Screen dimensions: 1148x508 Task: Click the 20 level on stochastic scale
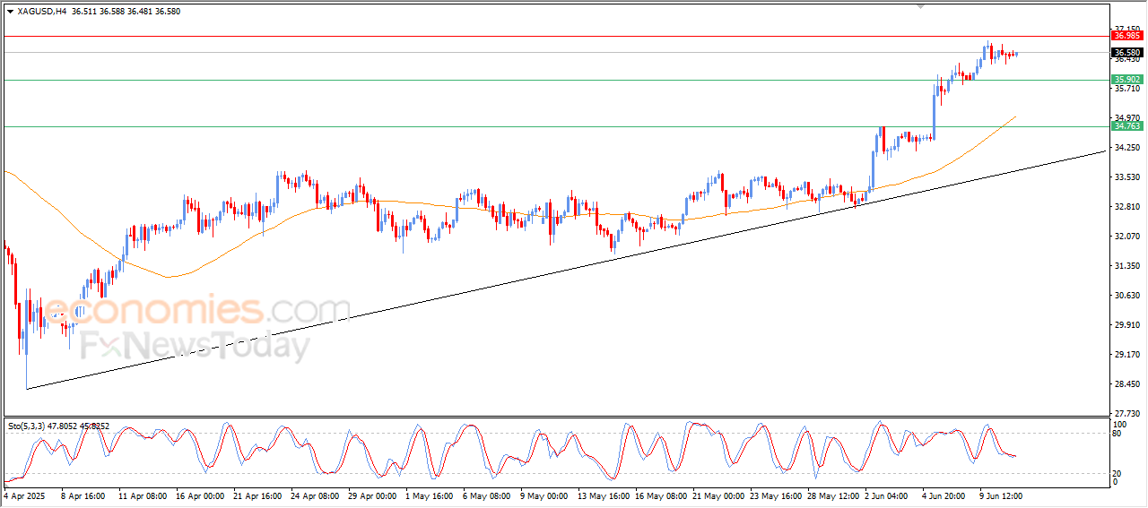pos(1118,473)
